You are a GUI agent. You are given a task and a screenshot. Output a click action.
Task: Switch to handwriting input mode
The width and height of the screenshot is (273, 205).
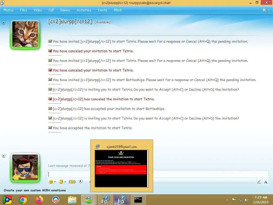[x=259, y=182]
